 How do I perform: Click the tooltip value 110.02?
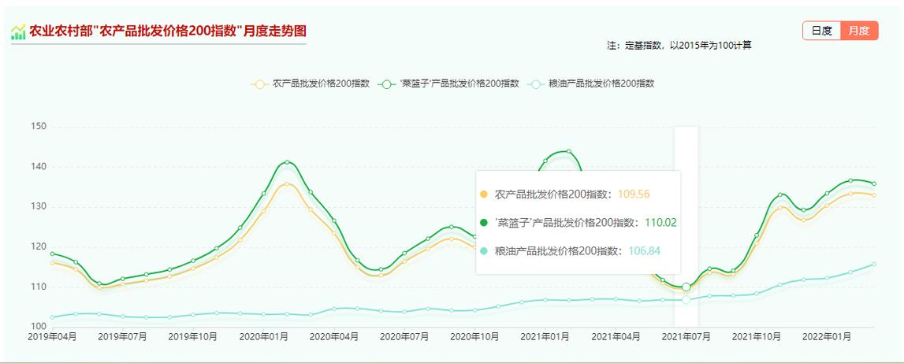pyautogui.click(x=660, y=222)
